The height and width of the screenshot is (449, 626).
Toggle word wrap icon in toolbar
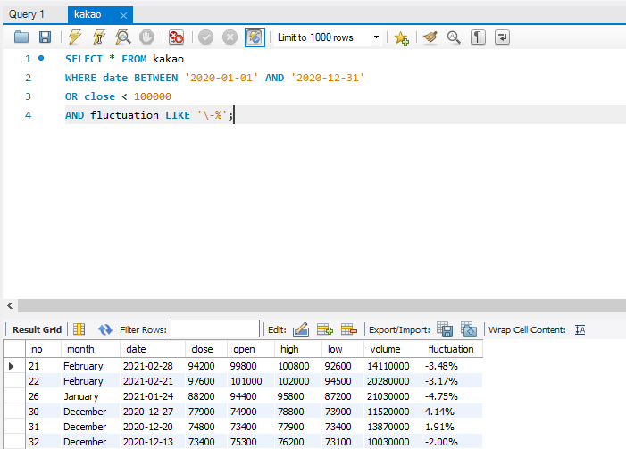point(502,37)
